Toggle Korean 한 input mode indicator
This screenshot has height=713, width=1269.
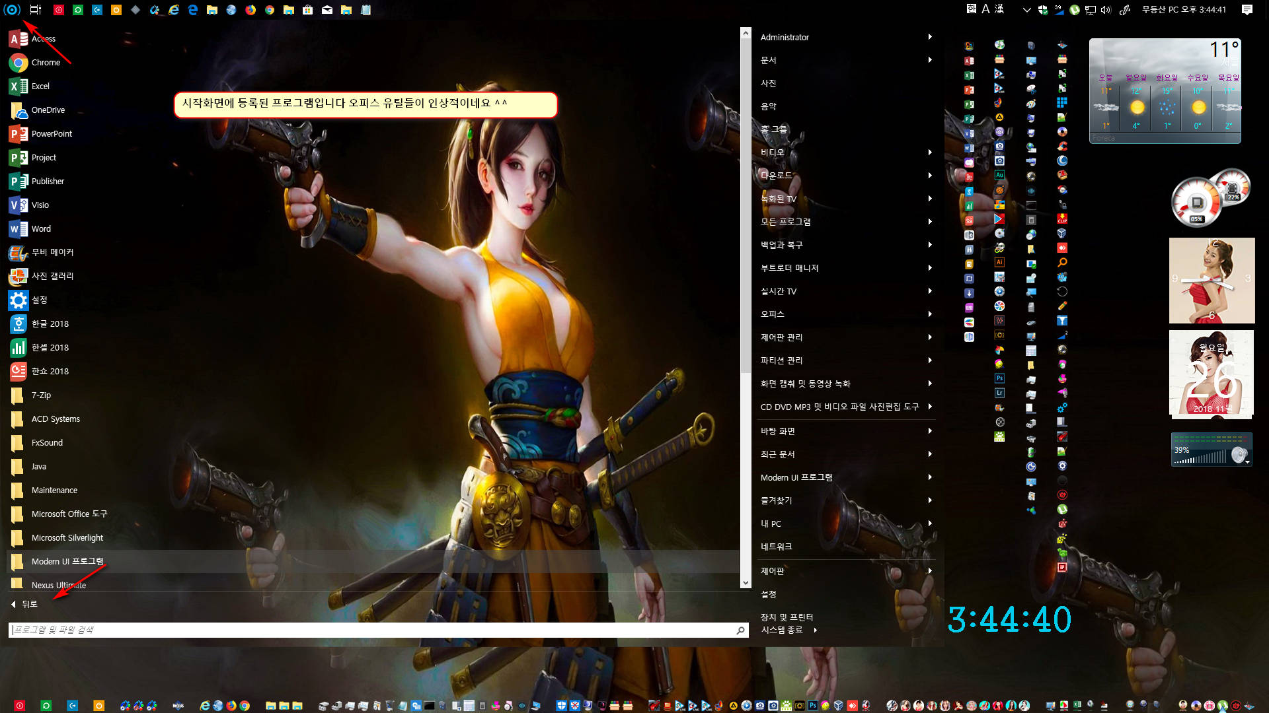click(x=972, y=9)
